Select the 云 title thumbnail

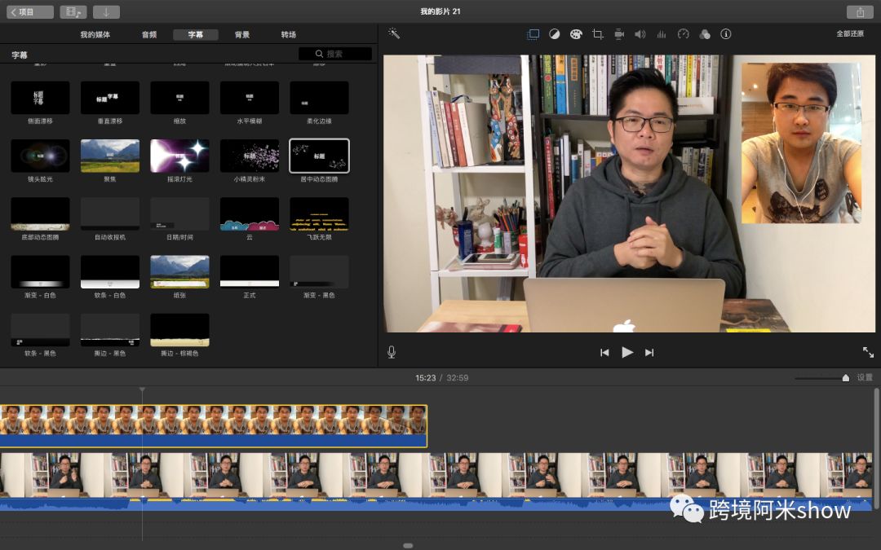[250, 213]
